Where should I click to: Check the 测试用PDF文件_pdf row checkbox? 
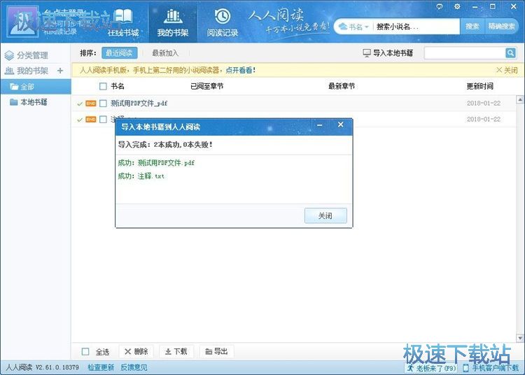point(103,103)
